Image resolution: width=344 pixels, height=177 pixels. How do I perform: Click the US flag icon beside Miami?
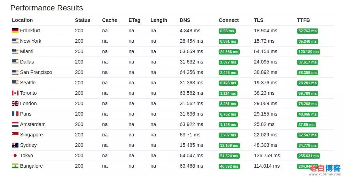click(15, 51)
